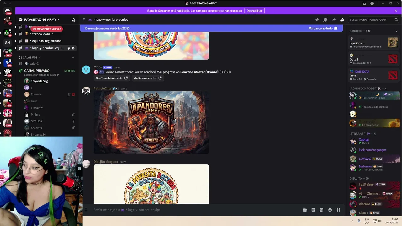Open the Windows network tray icon

(375, 221)
